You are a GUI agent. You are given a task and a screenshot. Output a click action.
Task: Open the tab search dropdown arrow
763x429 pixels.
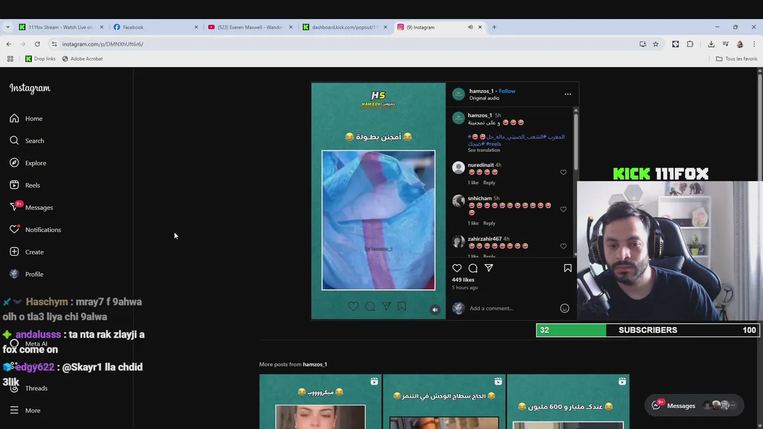click(7, 27)
